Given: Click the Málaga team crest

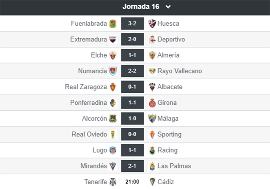Looking at the screenshot, I should 152,118.
